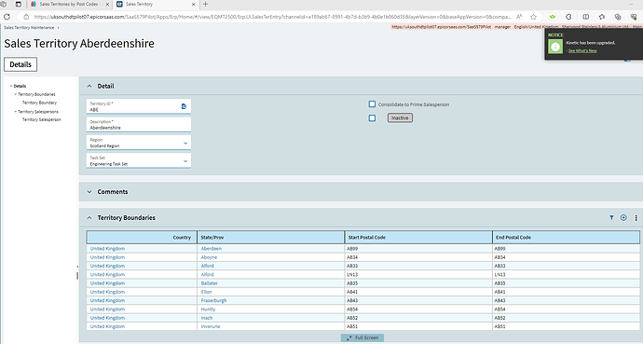Image resolution: width=643 pixels, height=344 pixels.
Task: Filter the Territory Boundaries grid
Action: tap(611, 218)
